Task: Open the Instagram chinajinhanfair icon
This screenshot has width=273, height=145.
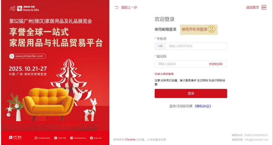Action: pos(36,138)
